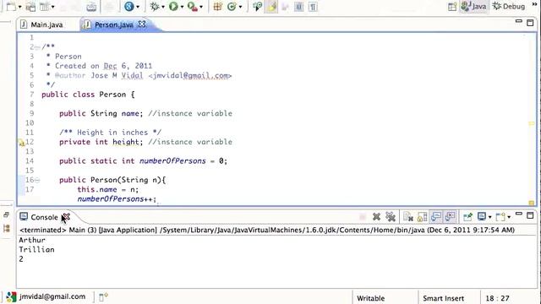Click the 'Smart Insert' status bar field
This screenshot has width=541, height=304.
443,298
